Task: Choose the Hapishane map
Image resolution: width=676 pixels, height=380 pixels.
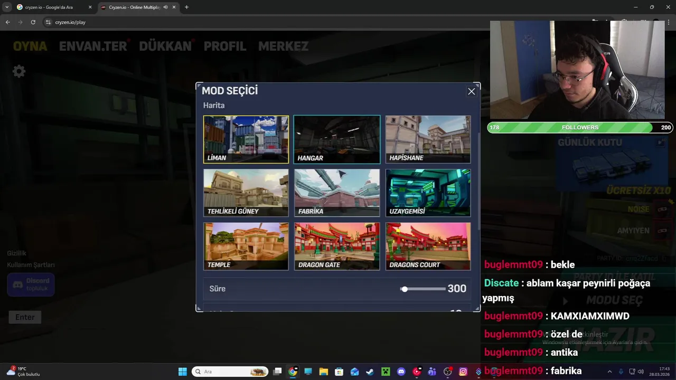Action: [428, 139]
